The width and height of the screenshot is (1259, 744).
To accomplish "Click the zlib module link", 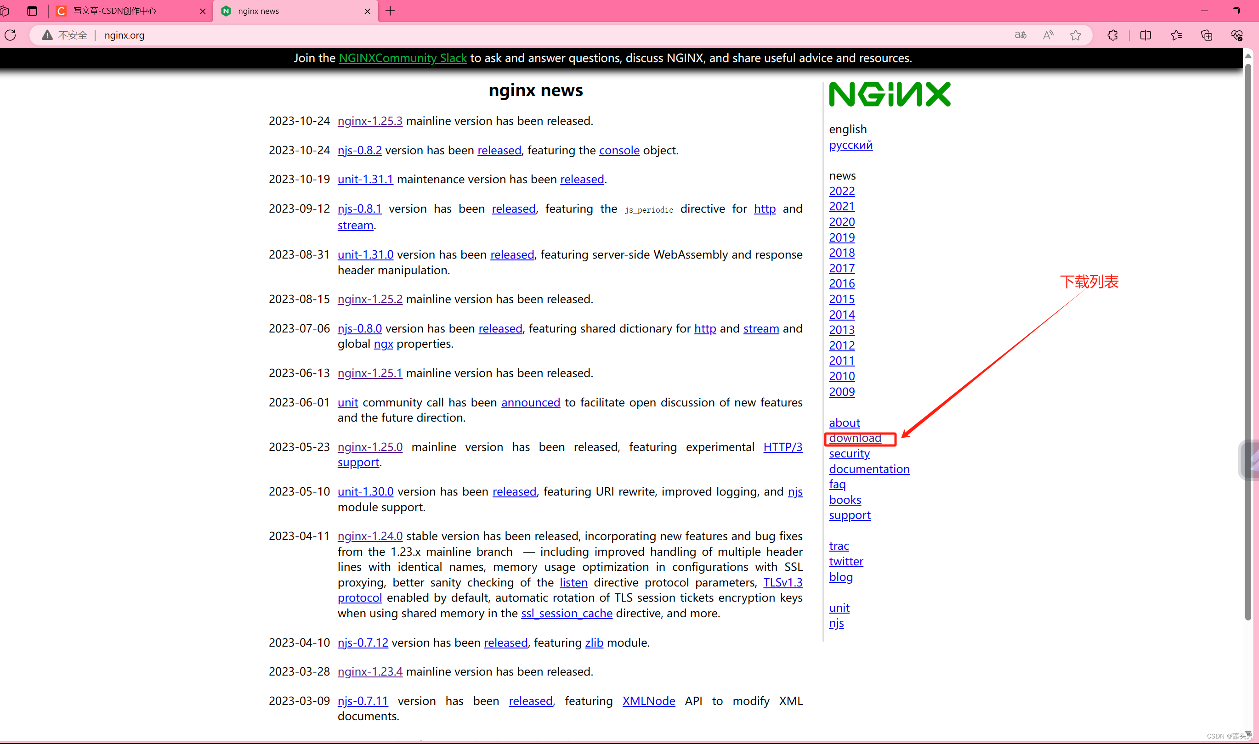I will (x=594, y=643).
